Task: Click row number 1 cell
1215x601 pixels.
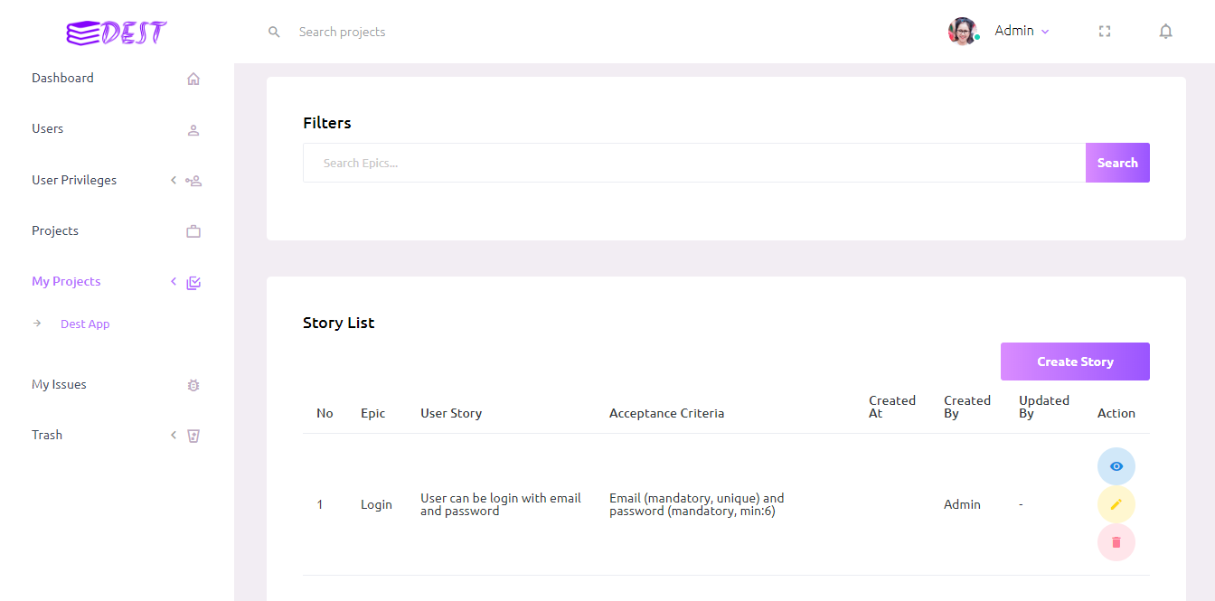Action: 320,504
